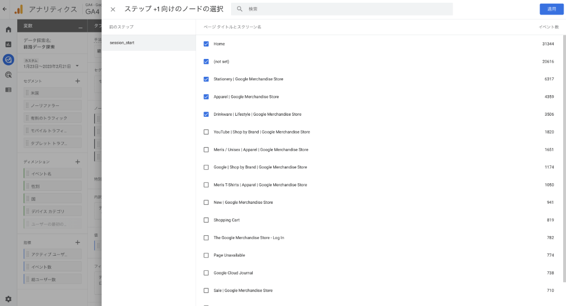Check the Google Cloud Journal checkbox
The image size is (566, 306).
[x=206, y=273]
